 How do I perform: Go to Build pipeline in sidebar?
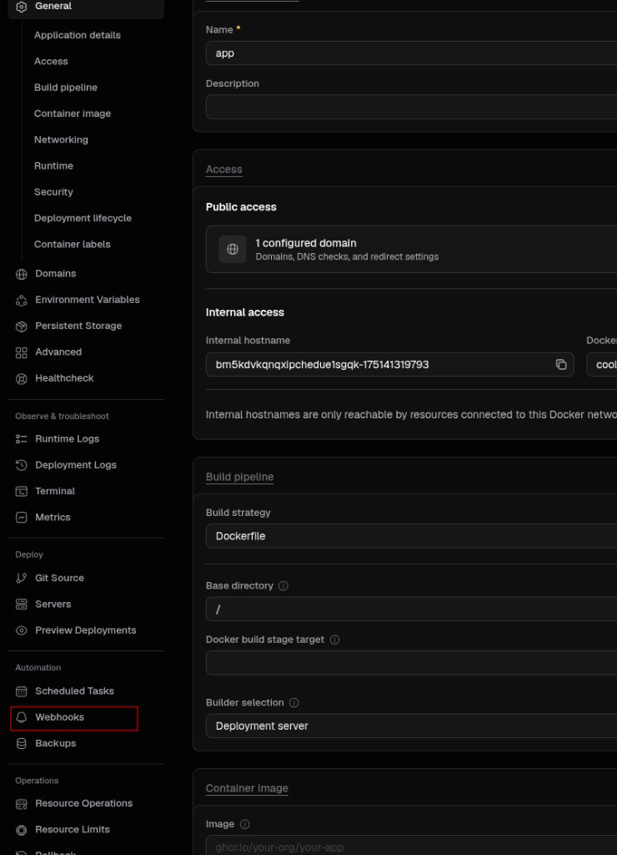coord(66,87)
